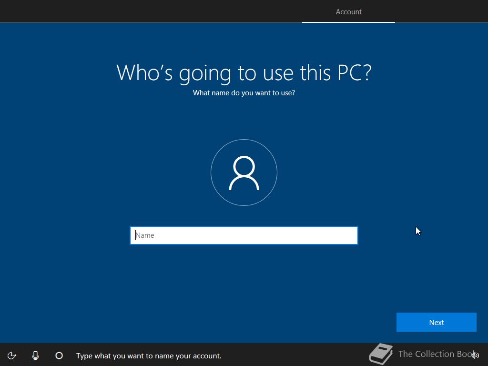This screenshot has width=488, height=366.
Task: Click 'Type what you want to name your account.' text
Action: click(149, 356)
